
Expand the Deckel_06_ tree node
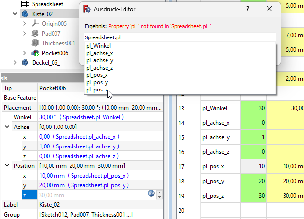click(x=15, y=62)
